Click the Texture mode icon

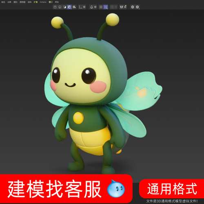pyautogui.click(x=74, y=7)
